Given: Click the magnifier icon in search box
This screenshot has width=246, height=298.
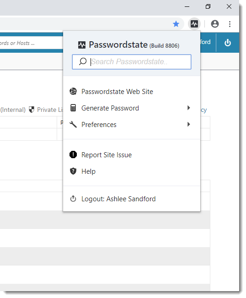Looking at the screenshot, I should 83,61.
